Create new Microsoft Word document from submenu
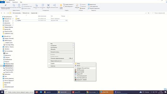 [x=85, y=68]
